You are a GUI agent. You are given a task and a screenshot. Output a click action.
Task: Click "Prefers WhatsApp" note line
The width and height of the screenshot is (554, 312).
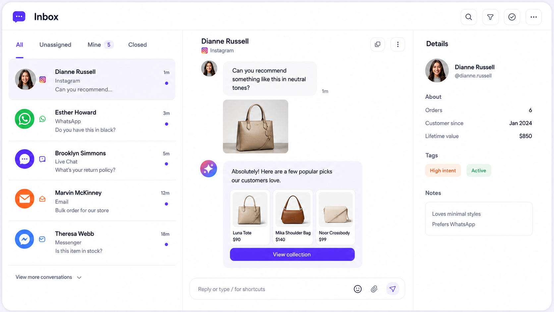453,224
